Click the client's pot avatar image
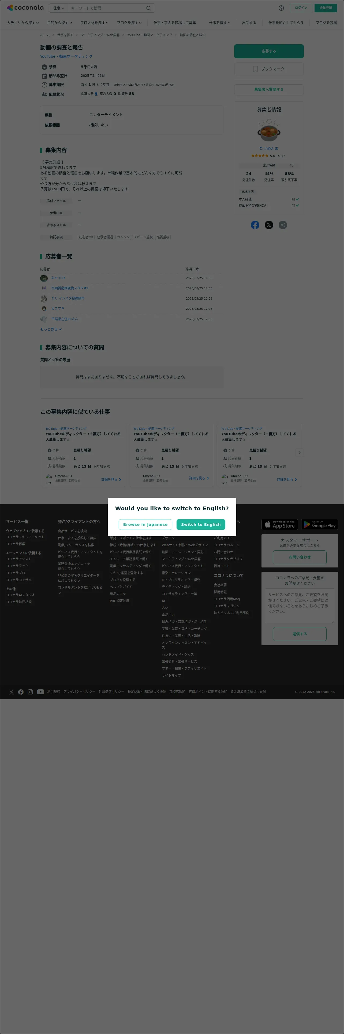The image size is (344, 1034). (269, 130)
